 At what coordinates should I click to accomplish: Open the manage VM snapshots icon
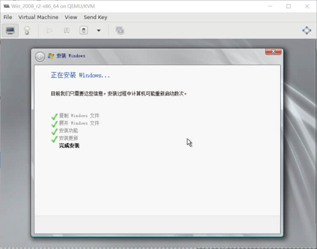tap(120, 30)
